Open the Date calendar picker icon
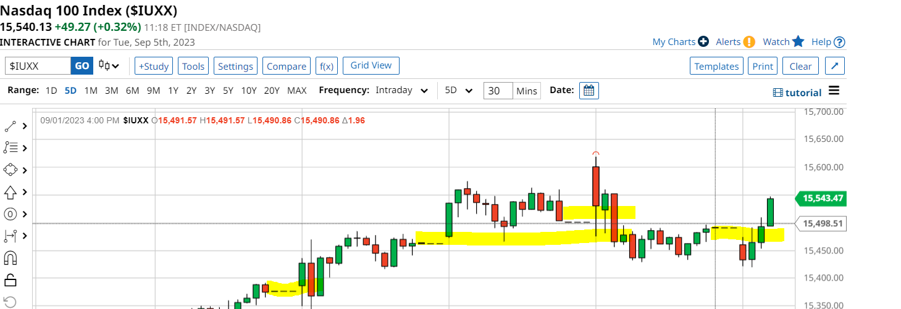 (x=589, y=91)
